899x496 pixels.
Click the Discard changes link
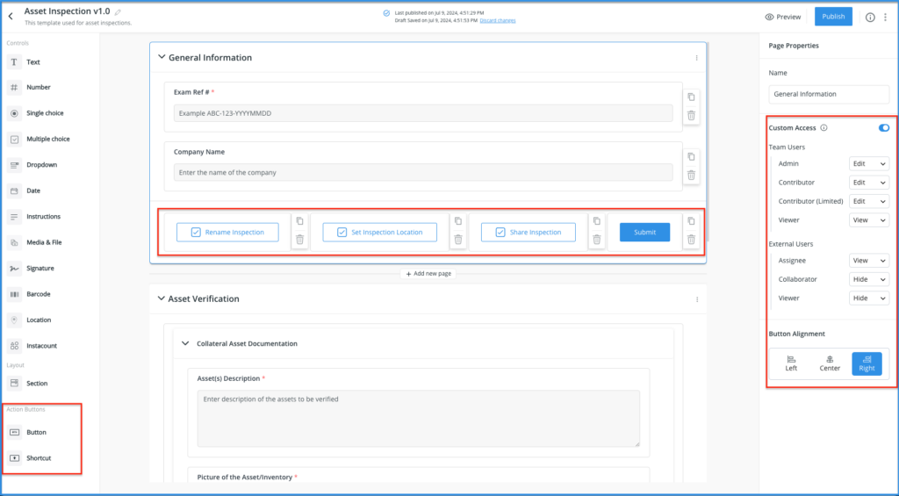tap(498, 20)
